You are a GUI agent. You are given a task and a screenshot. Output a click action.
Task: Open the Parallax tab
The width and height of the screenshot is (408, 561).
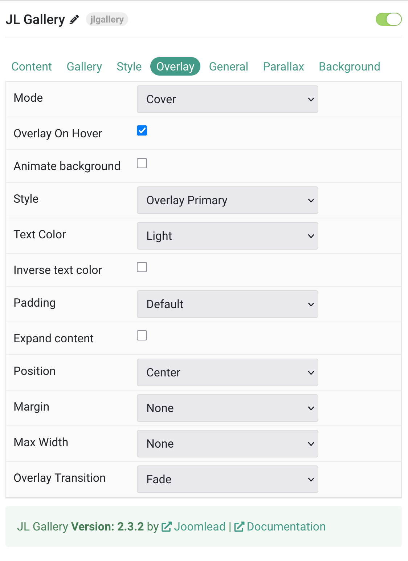tap(283, 66)
